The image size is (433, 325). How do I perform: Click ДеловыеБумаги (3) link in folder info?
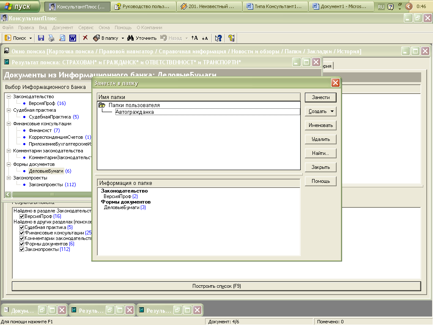[x=125, y=207]
